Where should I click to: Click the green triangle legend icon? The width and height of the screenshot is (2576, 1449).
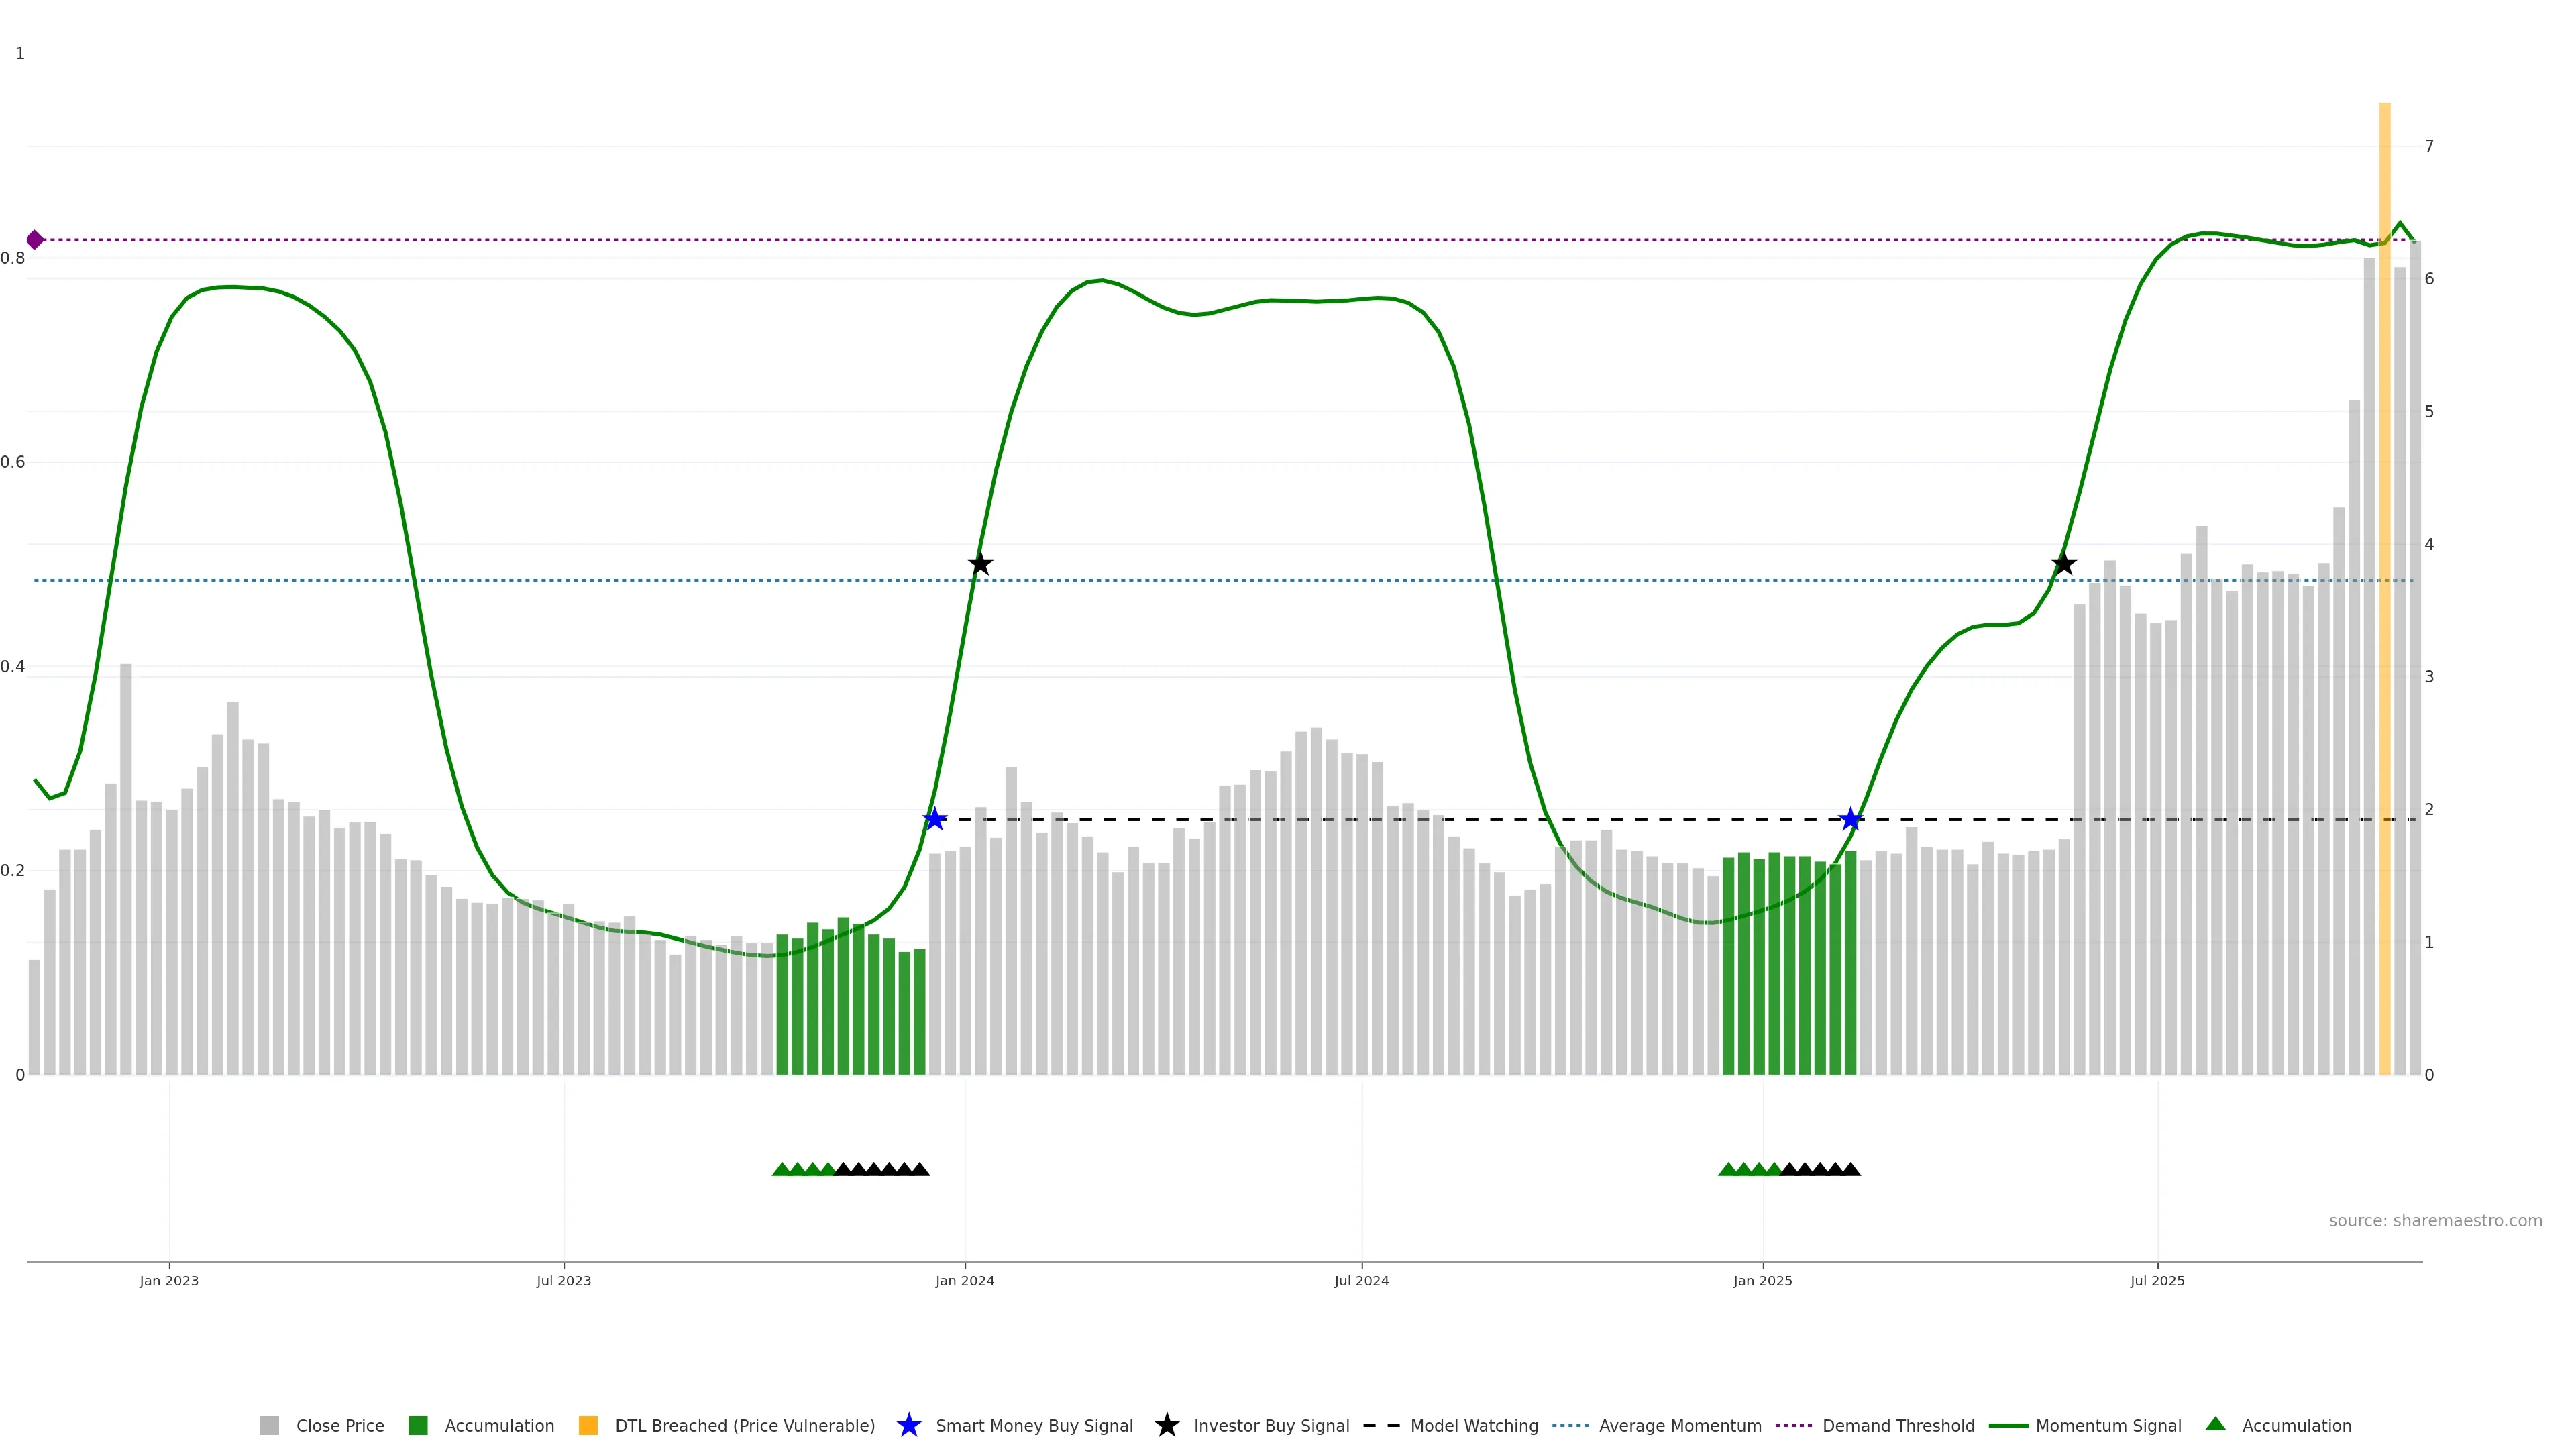(2215, 1424)
